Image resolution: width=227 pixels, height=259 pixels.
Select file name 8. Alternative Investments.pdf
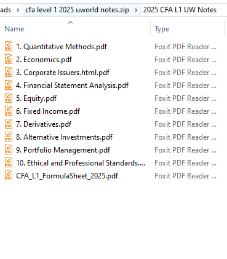coord(64,137)
